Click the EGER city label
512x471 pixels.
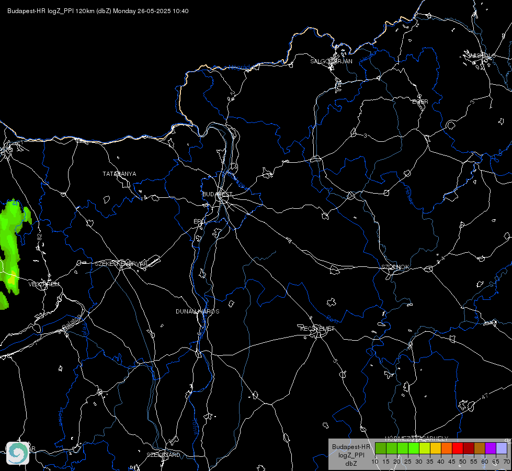(x=420, y=102)
